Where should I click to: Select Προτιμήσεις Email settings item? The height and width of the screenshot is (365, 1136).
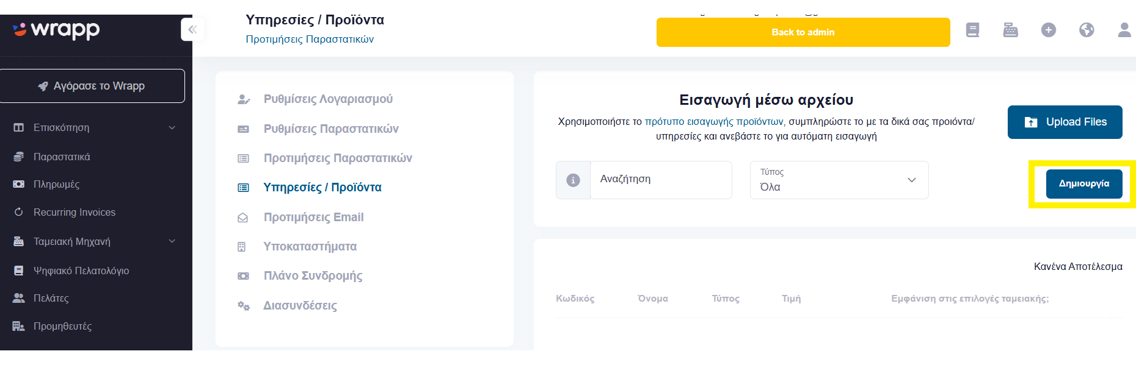click(313, 217)
